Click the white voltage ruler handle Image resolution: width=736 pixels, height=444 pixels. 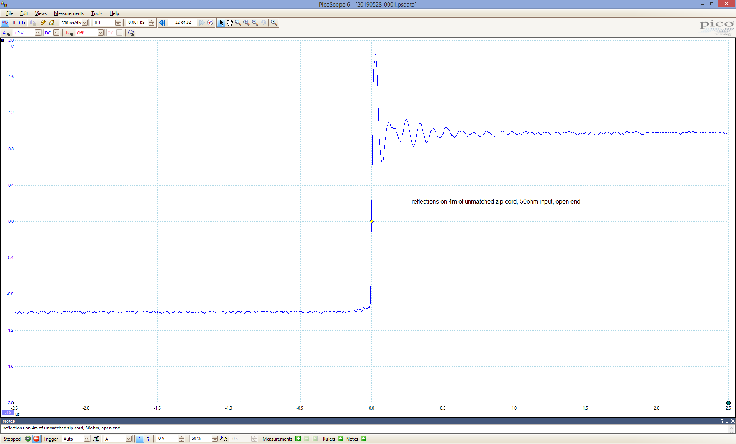pos(15,403)
